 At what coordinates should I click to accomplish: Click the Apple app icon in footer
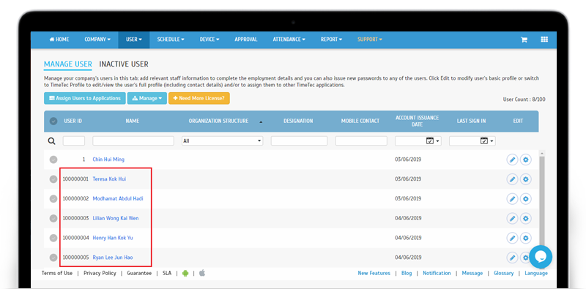(x=202, y=273)
